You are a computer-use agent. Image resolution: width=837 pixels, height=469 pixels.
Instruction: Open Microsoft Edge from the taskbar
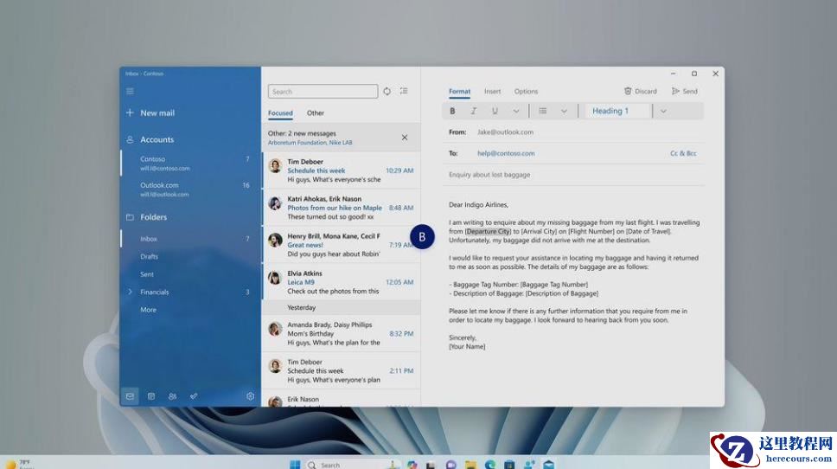coord(490,465)
